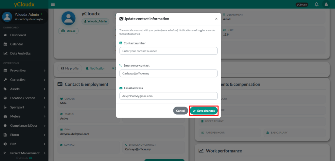Image resolution: width=335 pixels, height=161 pixels.
Task: Click devycloudx@gmail.com in Contact & employment card
Action: [75, 134]
